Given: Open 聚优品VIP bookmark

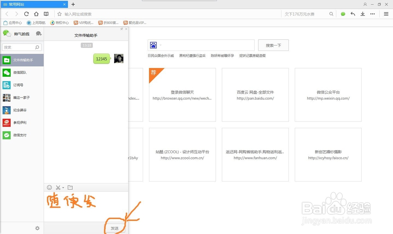Looking at the screenshot, I should [x=134, y=23].
